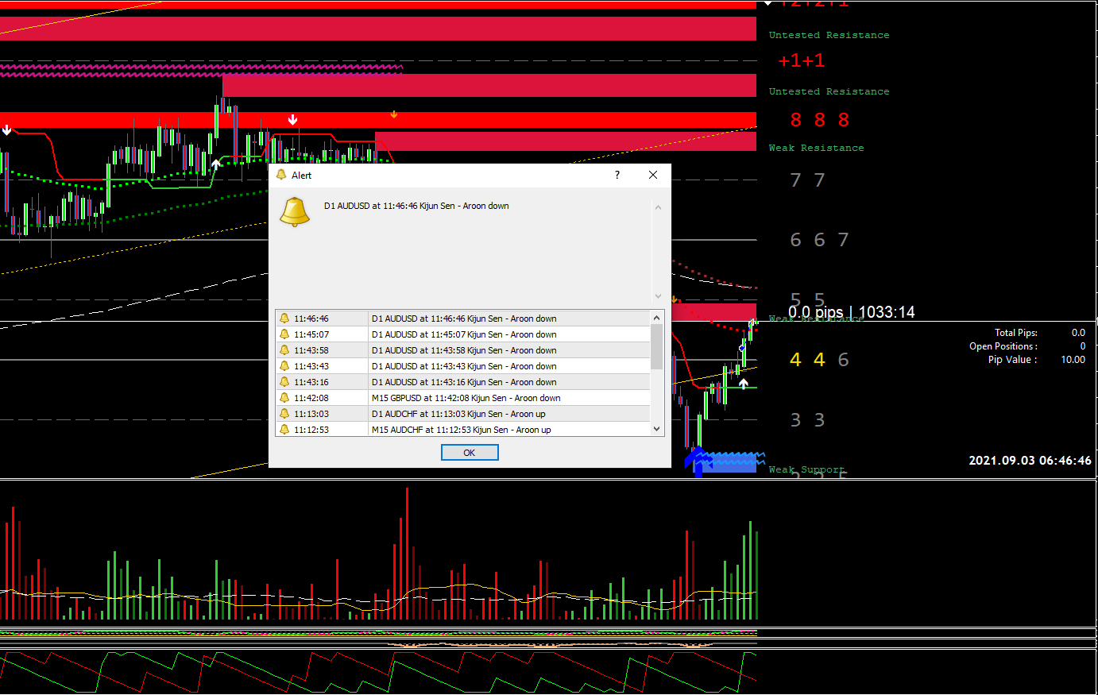Click the 'Open Positions' value line
Viewport: 1098px width, 695px height.
point(1027,346)
